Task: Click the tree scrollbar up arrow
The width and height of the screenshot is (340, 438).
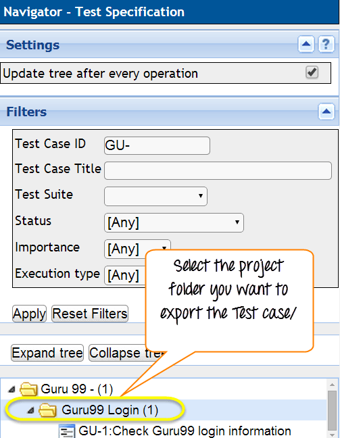Action: 332,385
